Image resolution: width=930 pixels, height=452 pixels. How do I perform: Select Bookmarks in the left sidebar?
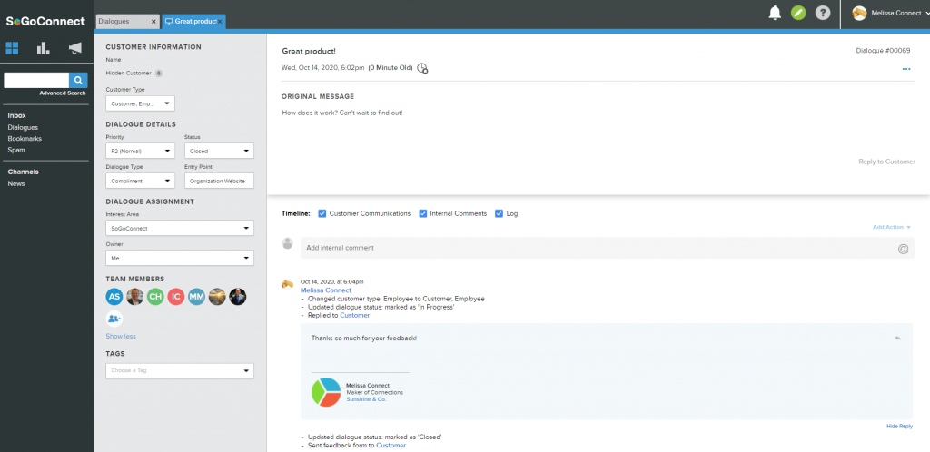[25, 139]
